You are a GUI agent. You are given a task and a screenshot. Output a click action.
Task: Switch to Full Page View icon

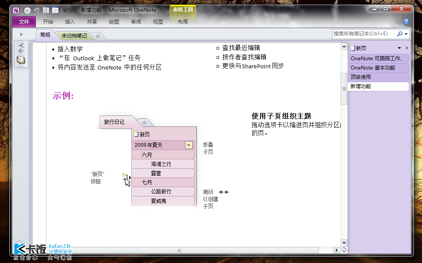pos(55,11)
